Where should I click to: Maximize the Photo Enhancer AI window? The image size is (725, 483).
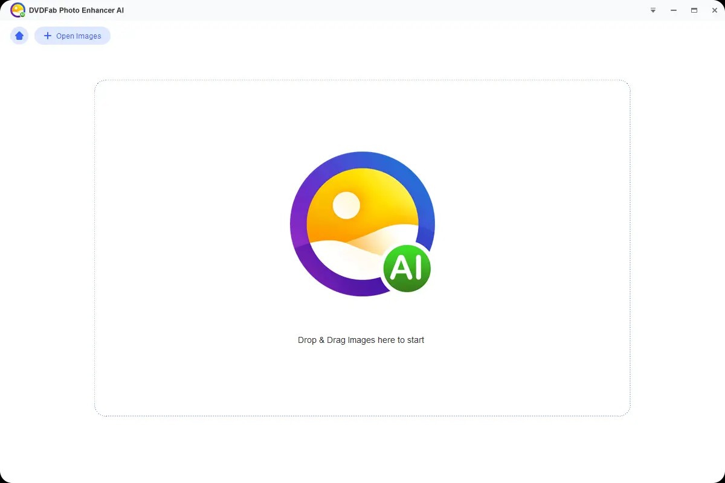pos(694,10)
